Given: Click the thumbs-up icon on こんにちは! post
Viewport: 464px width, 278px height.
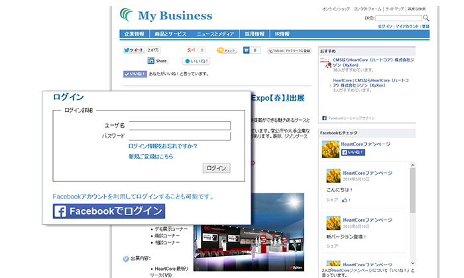Looking at the screenshot, I should [x=345, y=201].
